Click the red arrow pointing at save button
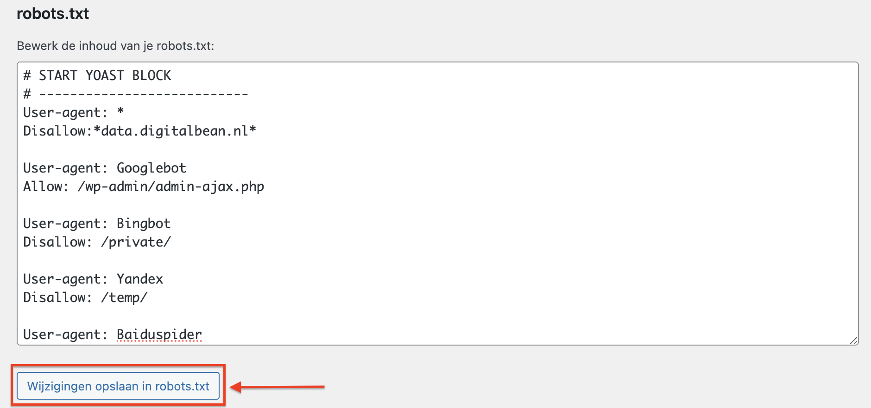Screen dimensions: 871x408 (x=278, y=386)
